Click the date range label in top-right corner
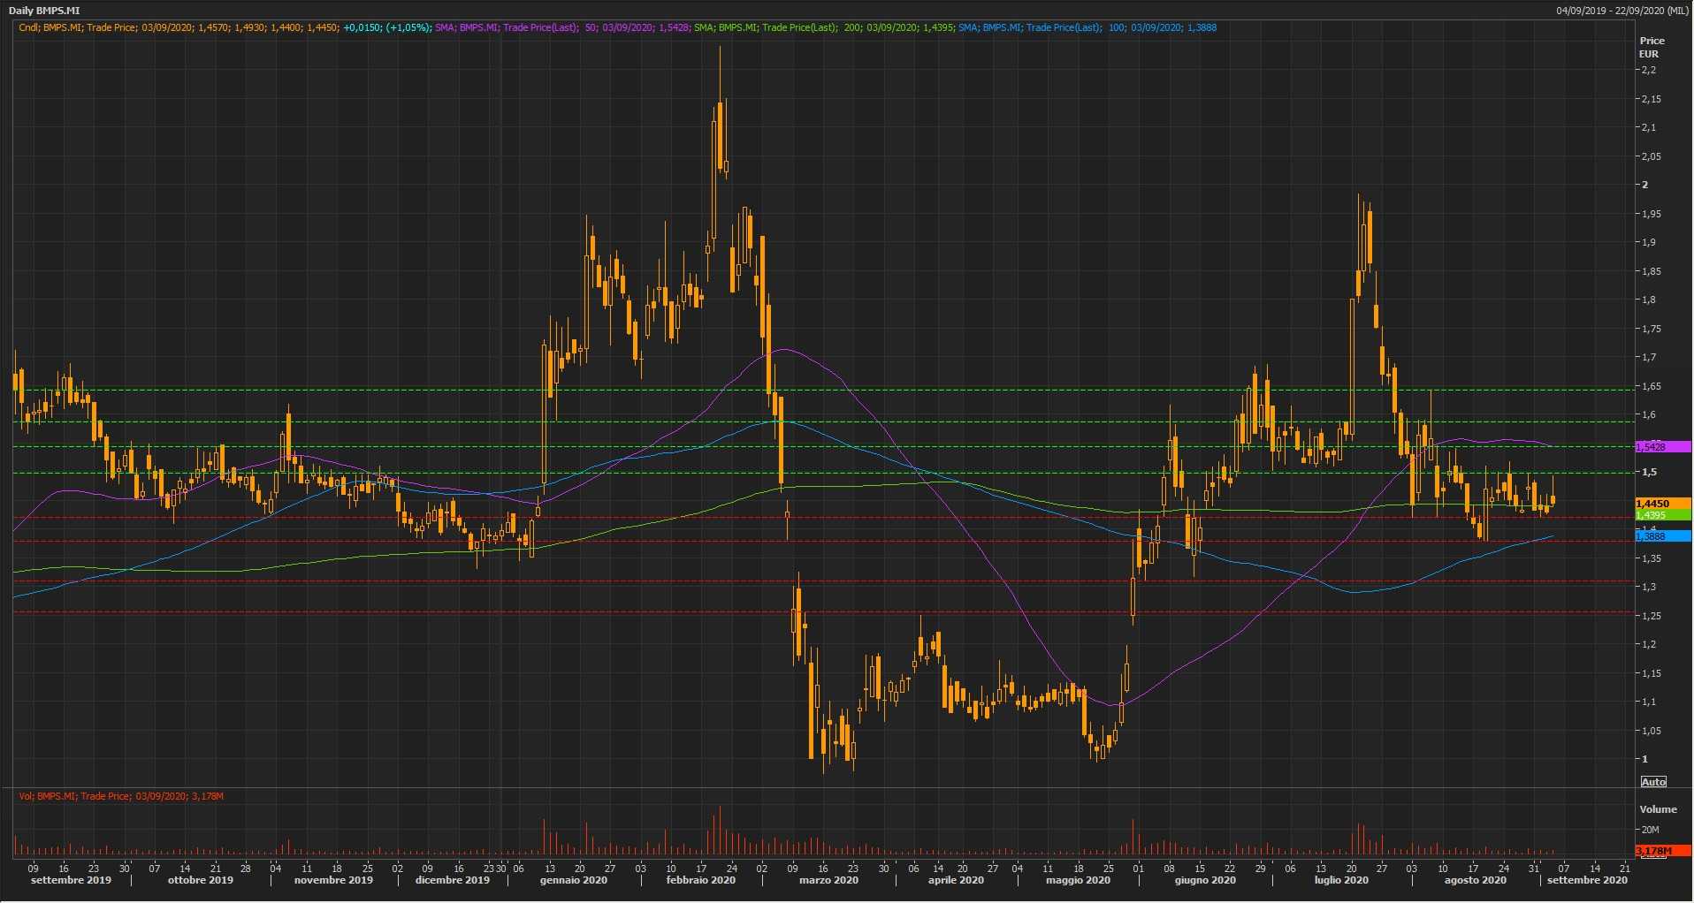The image size is (1694, 903). (1622, 11)
